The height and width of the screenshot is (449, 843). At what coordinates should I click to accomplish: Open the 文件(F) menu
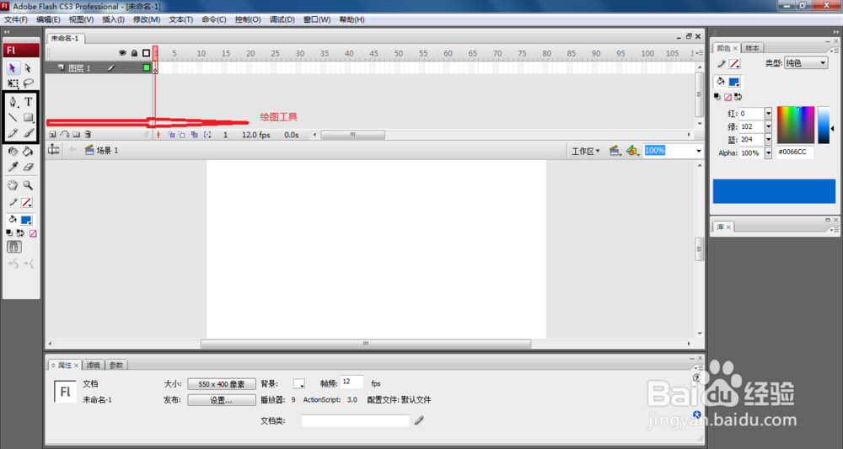[16, 19]
